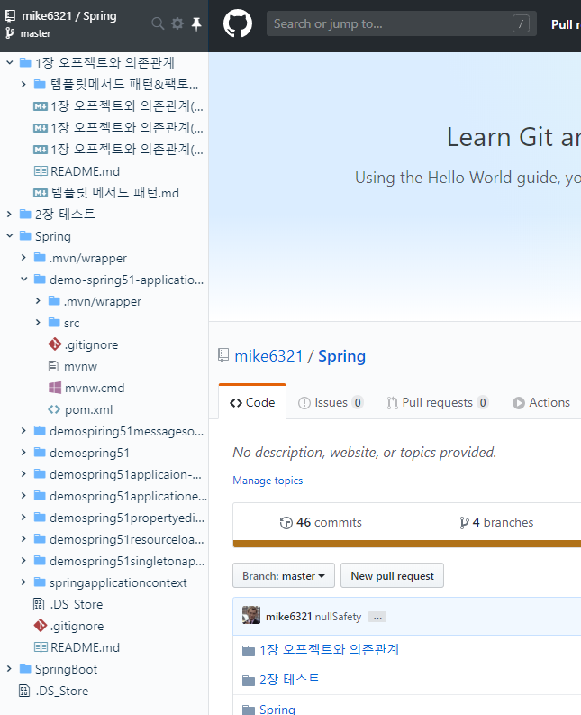The image size is (581, 715).
Task: Collapse the 1장 오브젝트와 의존관계 sidebar folder
Action: 10,62
